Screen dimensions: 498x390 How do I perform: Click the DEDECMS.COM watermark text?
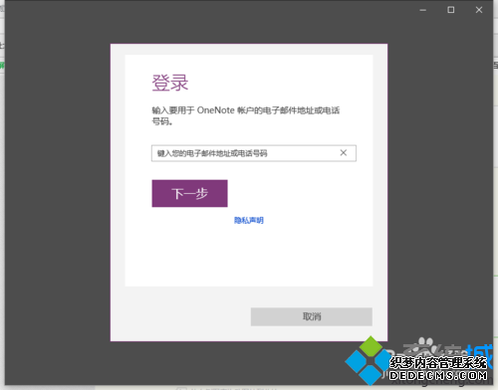pyautogui.click(x=438, y=376)
